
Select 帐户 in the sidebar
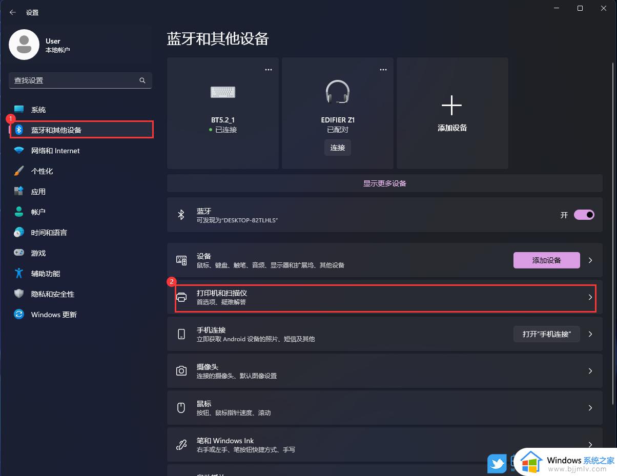tap(80, 212)
